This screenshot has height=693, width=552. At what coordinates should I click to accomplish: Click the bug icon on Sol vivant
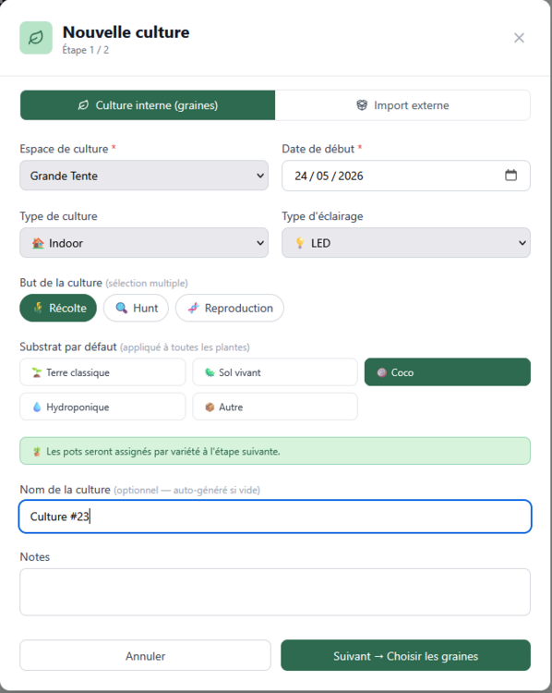[x=210, y=372]
